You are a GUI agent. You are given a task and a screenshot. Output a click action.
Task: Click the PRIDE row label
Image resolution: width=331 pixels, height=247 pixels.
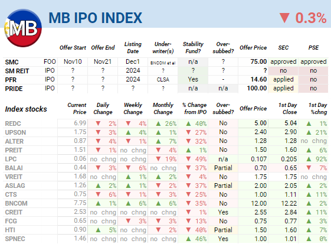tap(14, 89)
